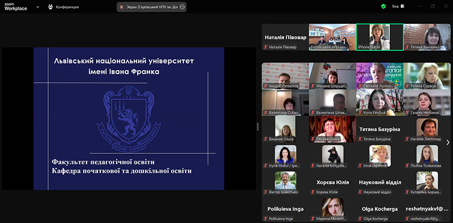Click muted mic icon on Наталія Котурба tile

point(313,165)
